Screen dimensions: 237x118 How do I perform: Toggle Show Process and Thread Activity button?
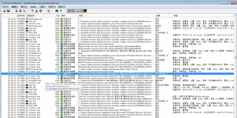81,11
